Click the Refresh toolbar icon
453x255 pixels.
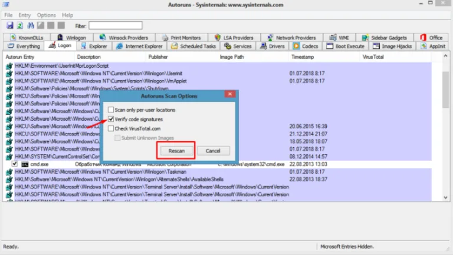19,25
